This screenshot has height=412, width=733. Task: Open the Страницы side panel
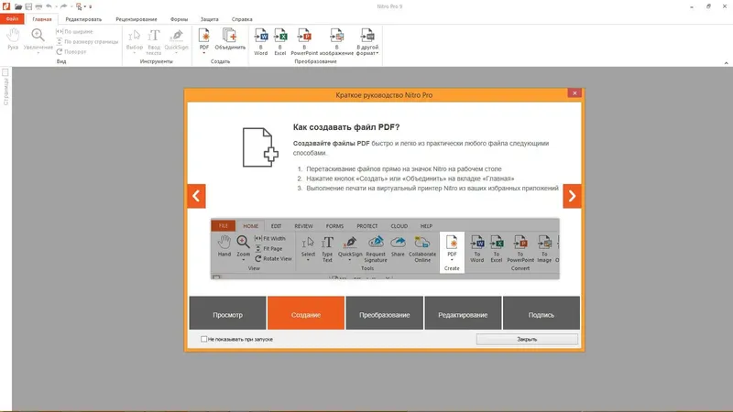5,92
